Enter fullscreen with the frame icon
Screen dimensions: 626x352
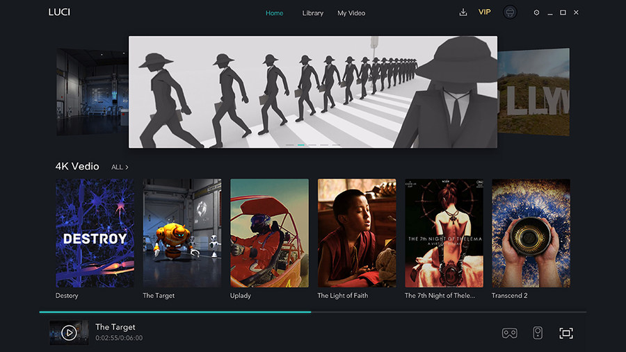(x=566, y=333)
